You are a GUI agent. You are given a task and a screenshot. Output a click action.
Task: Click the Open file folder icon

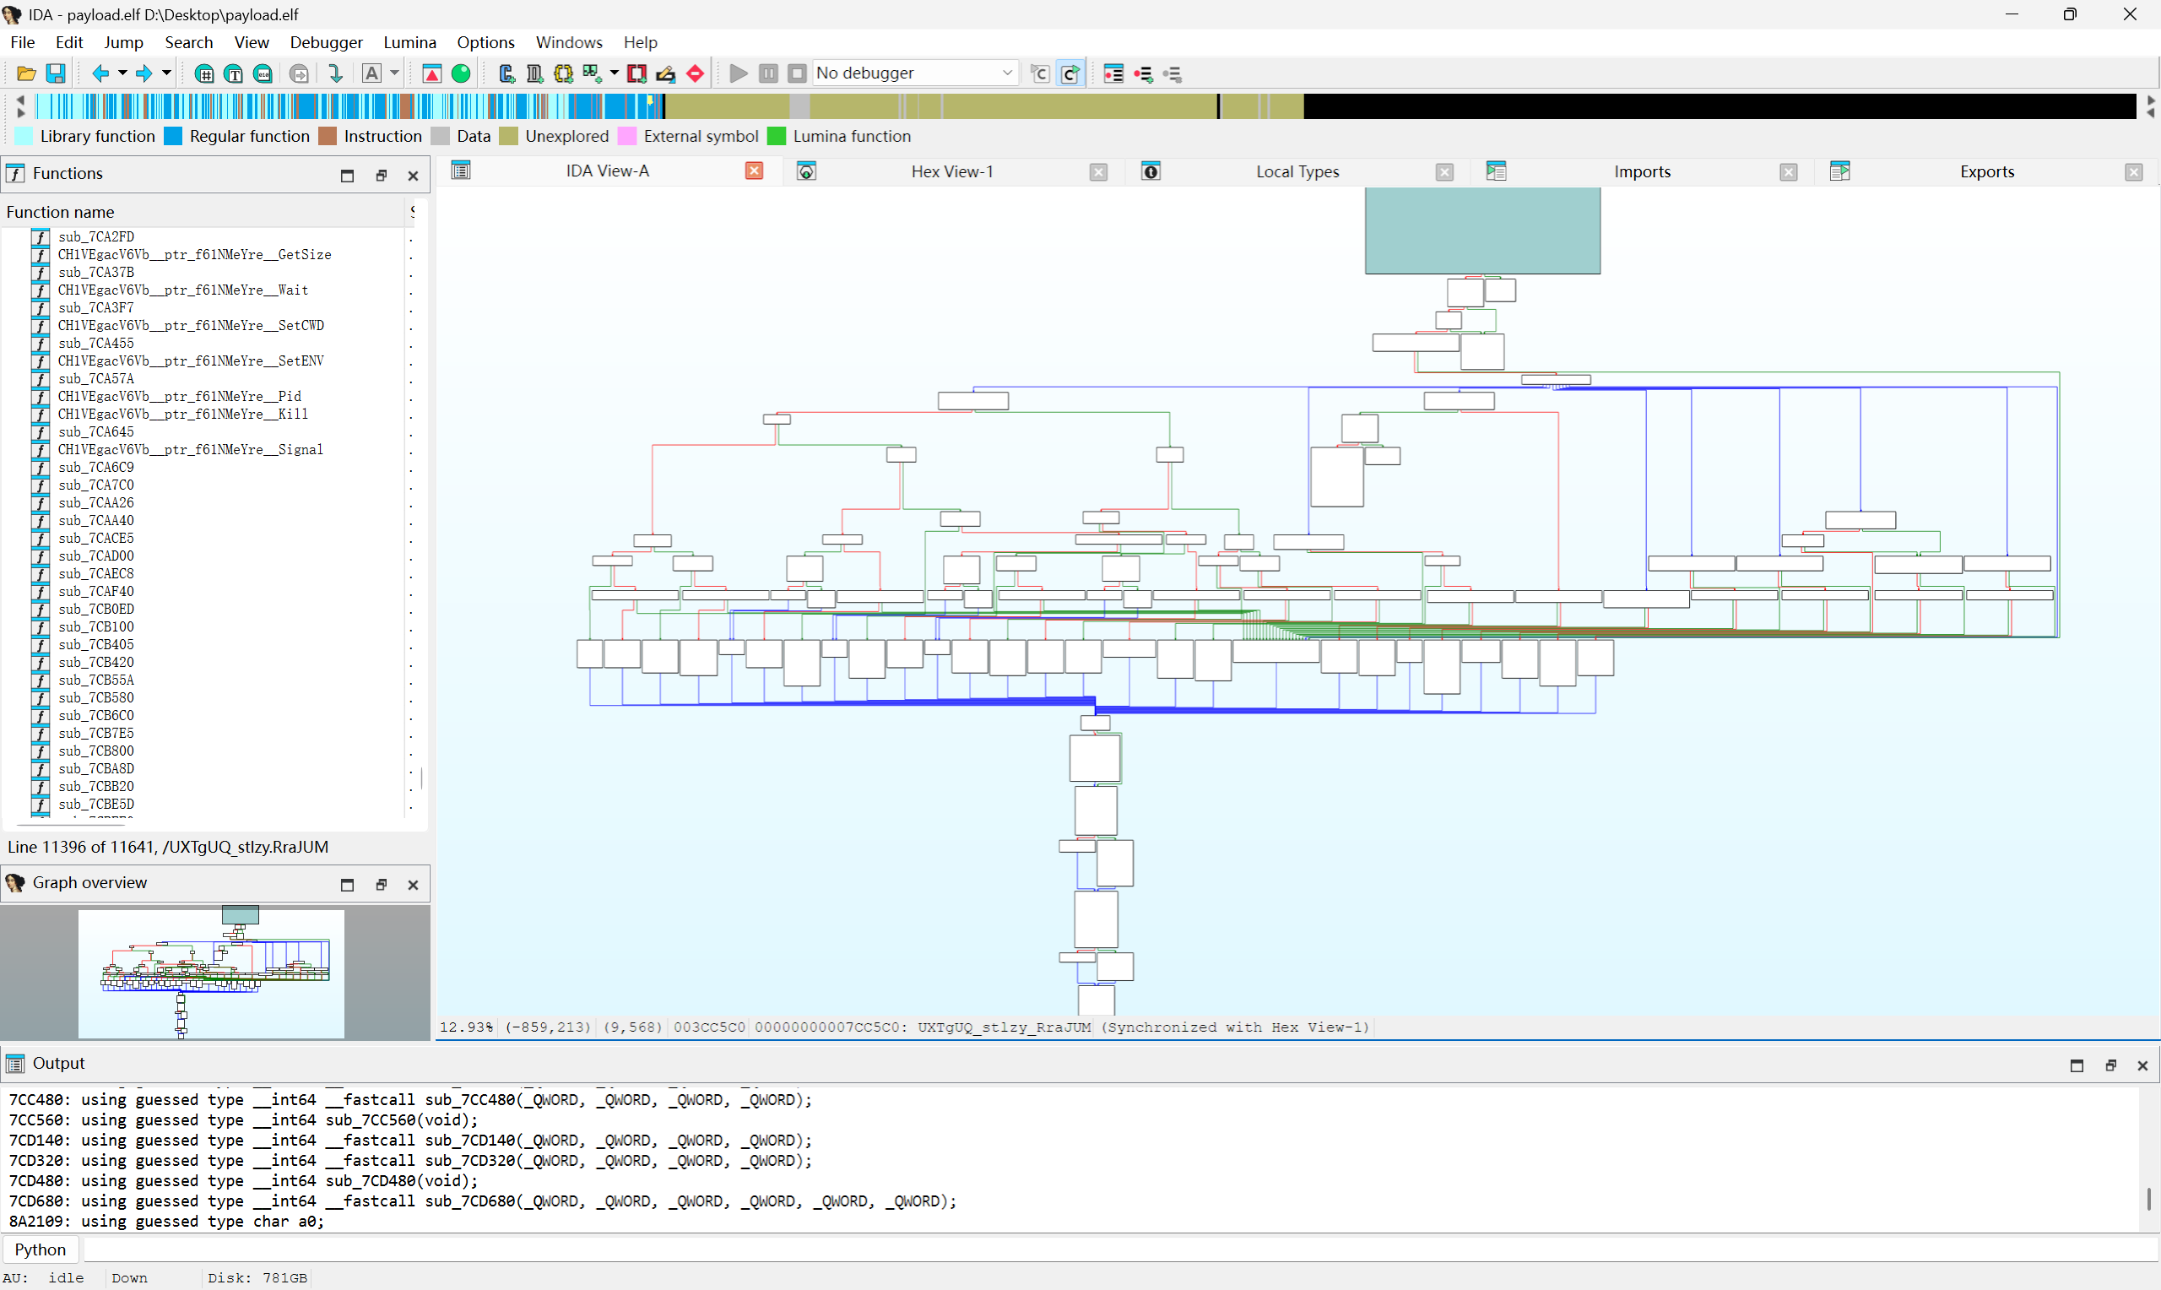tap(26, 74)
